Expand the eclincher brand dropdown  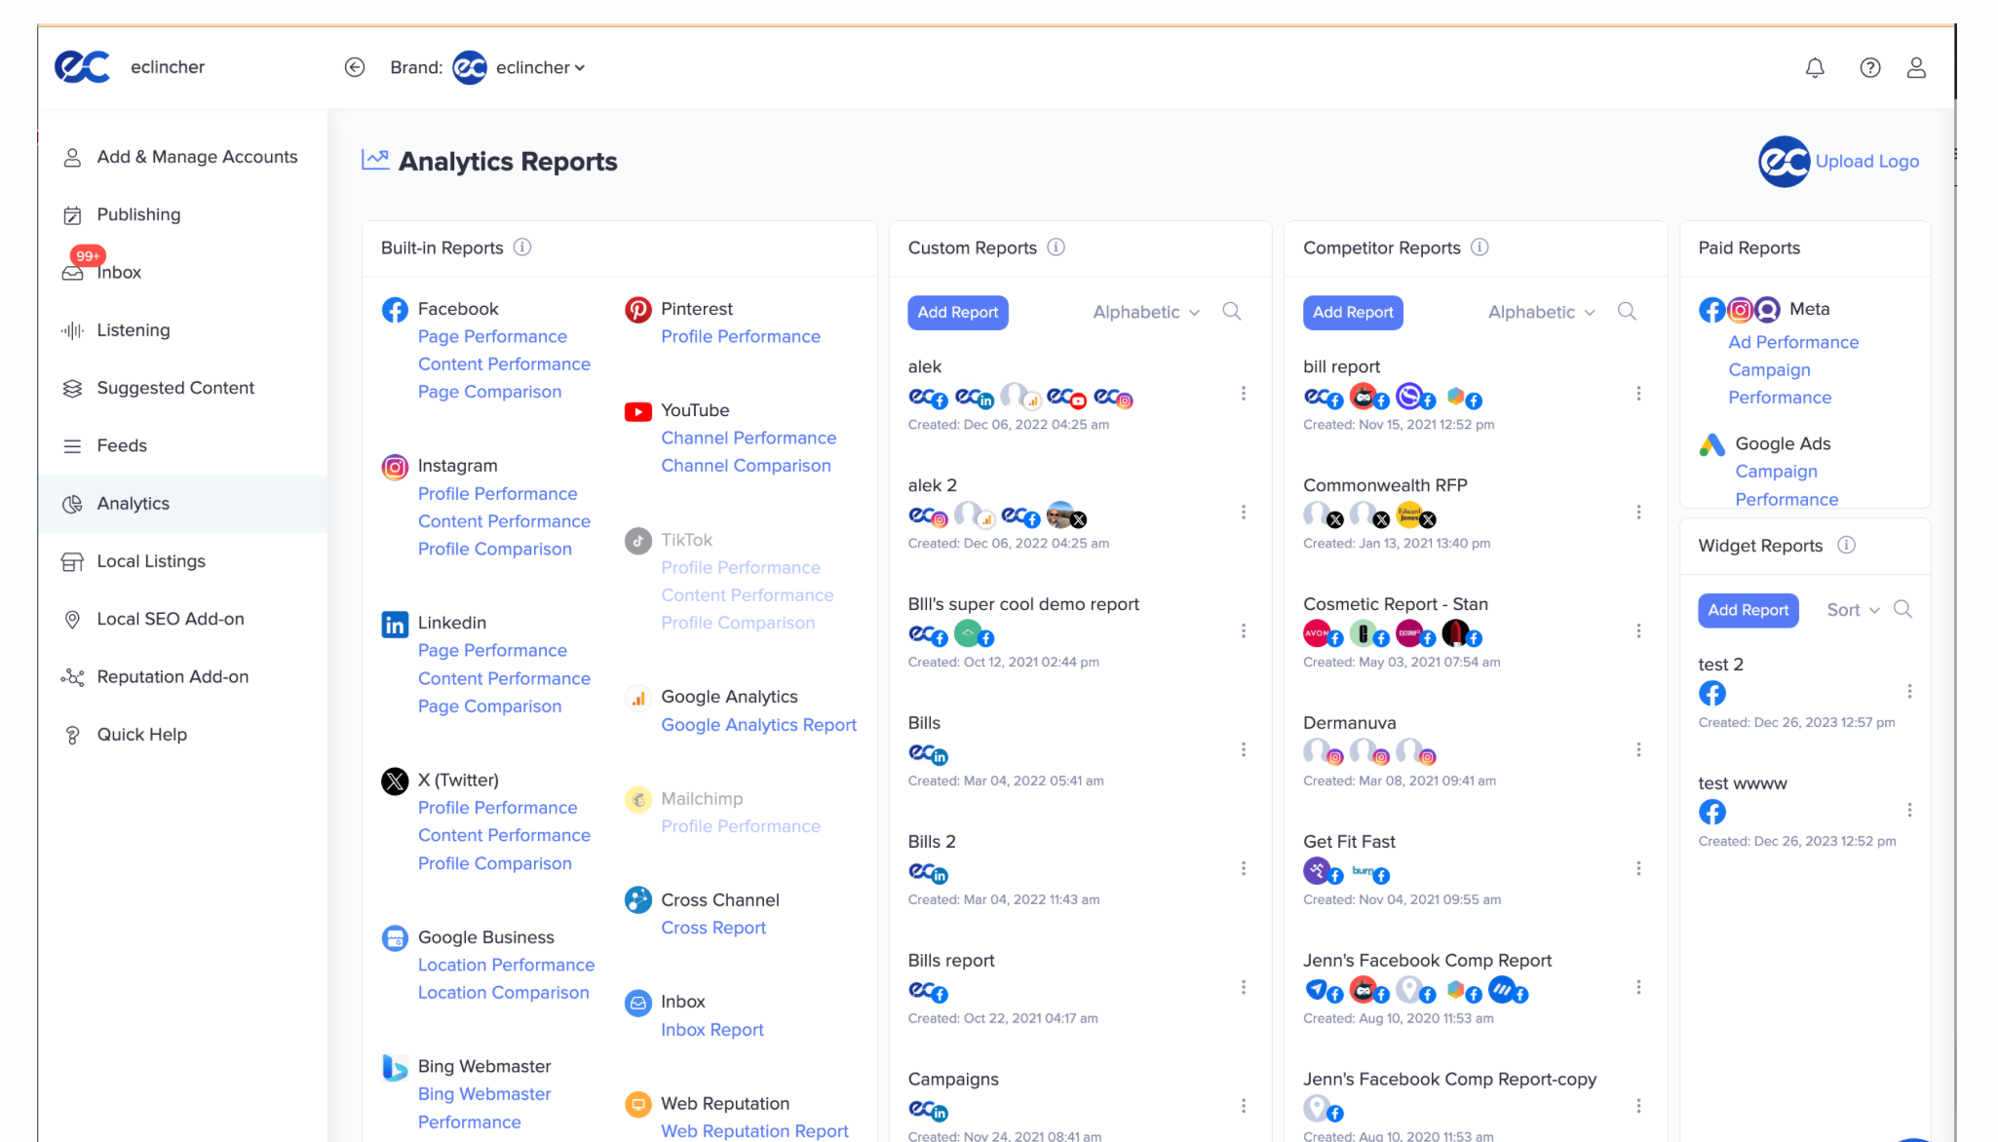click(x=539, y=67)
